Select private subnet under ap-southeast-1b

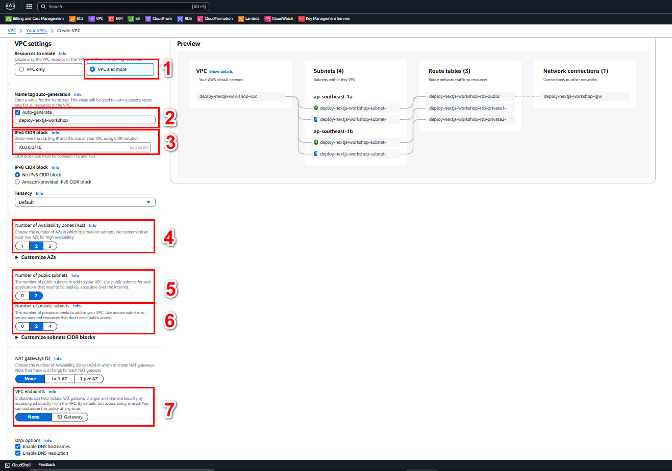coord(355,153)
